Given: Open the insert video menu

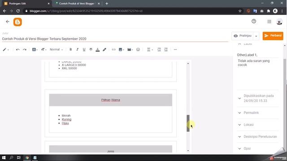Looking at the screenshot, I should pos(130,50).
